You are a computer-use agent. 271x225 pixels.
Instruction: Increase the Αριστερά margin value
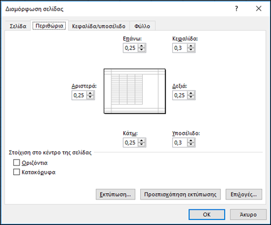coord(90,93)
